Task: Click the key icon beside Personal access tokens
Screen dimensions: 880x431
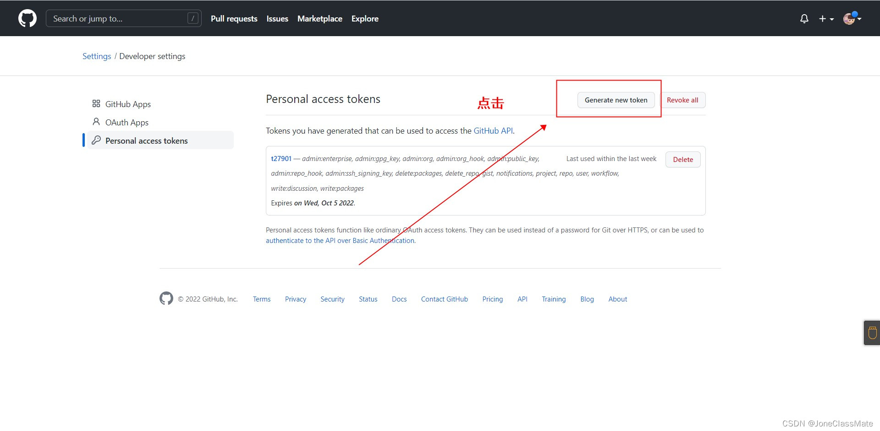Action: tap(96, 140)
